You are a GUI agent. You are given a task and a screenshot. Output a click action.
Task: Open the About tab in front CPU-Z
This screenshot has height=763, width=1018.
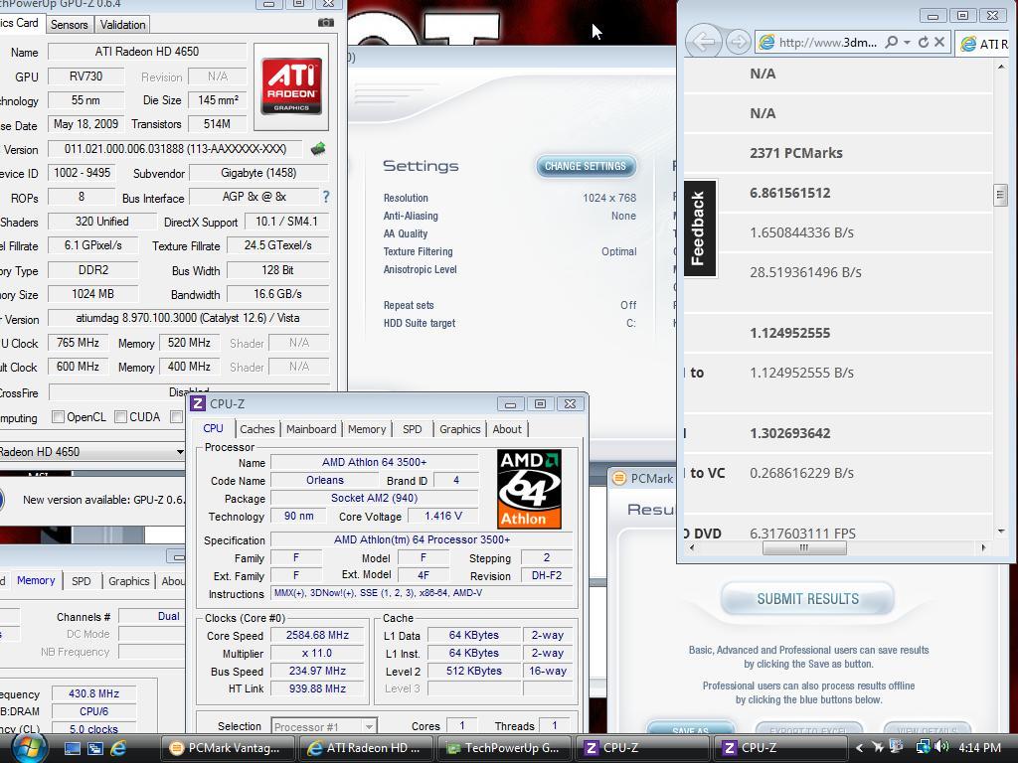pyautogui.click(x=507, y=429)
